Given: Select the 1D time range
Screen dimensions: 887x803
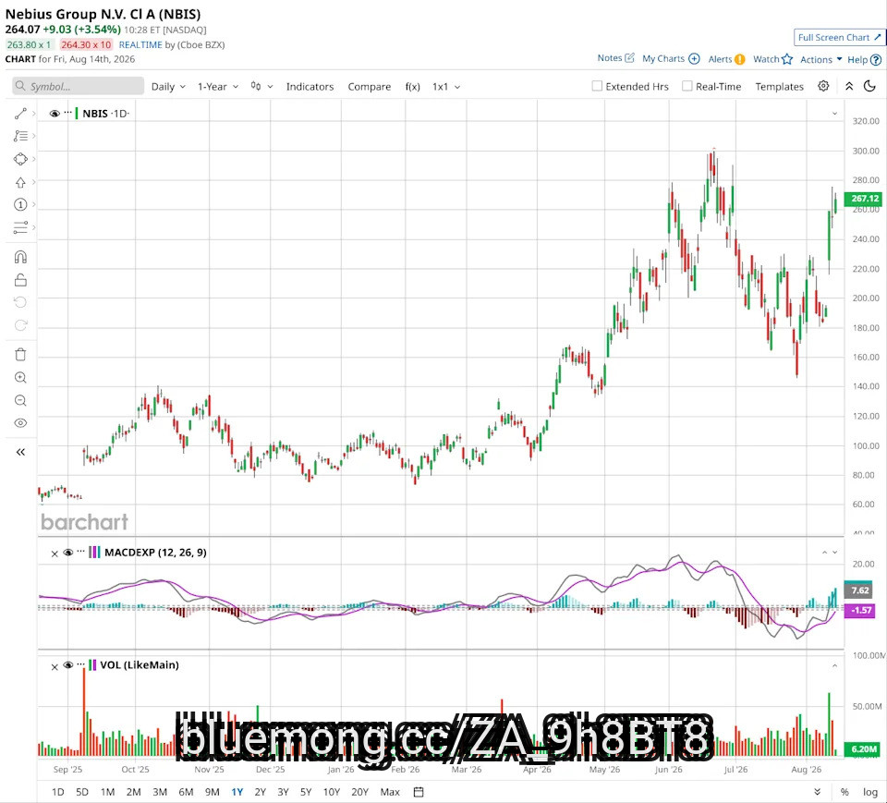Looking at the screenshot, I should pos(57,792).
